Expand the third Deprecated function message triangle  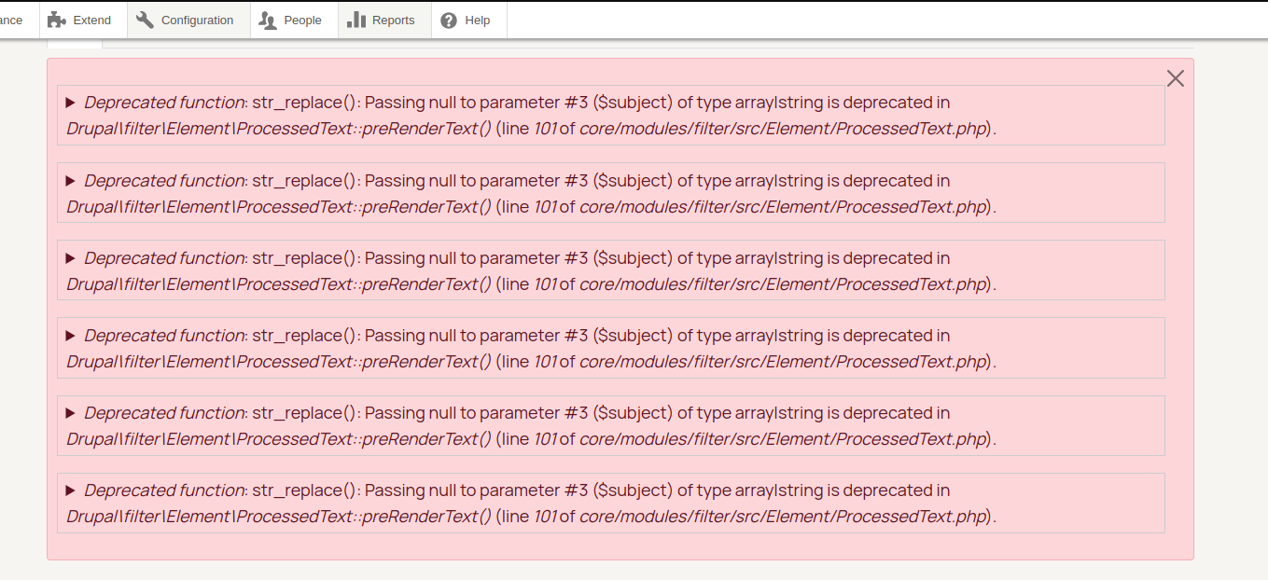coord(70,258)
